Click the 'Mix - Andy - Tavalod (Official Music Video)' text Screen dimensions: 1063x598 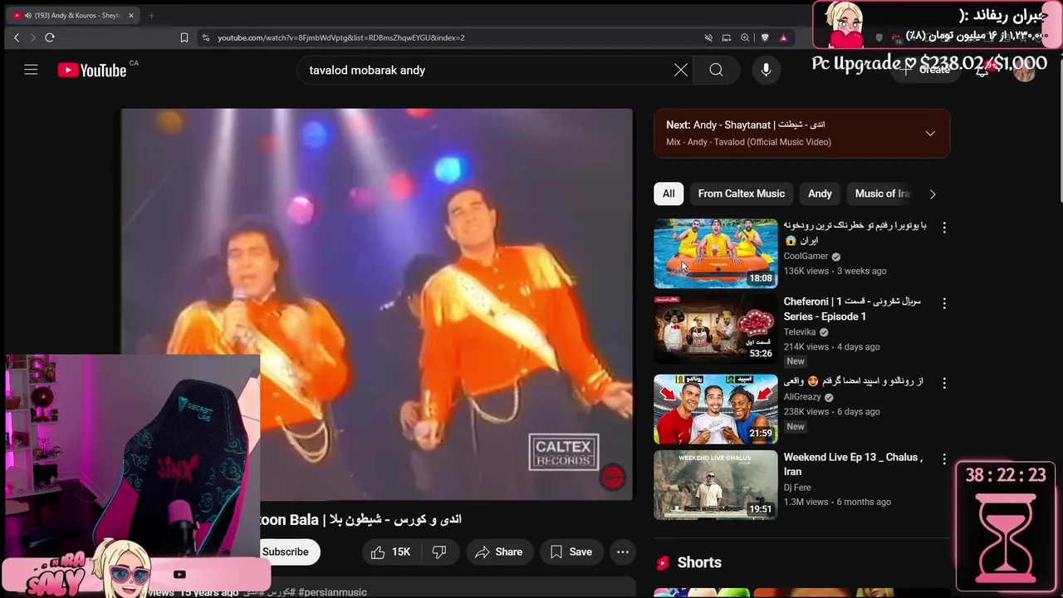click(x=748, y=142)
